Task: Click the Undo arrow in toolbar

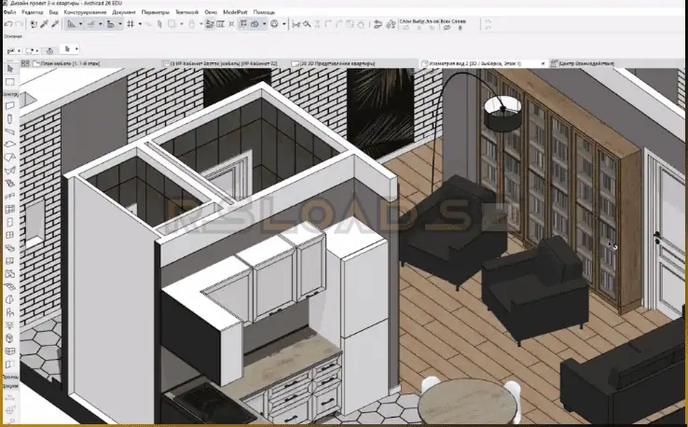Action: coord(8,24)
